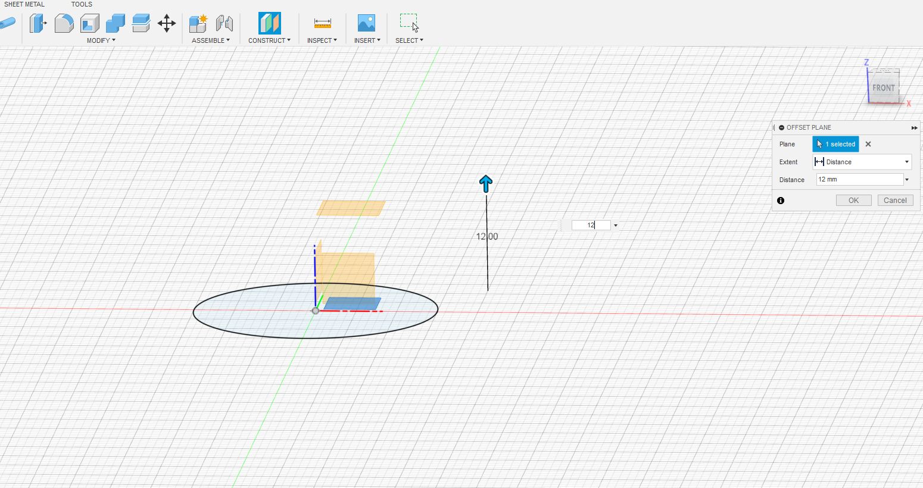
Task: Activate the Unfold stacked-sheets icon
Action: [141, 23]
